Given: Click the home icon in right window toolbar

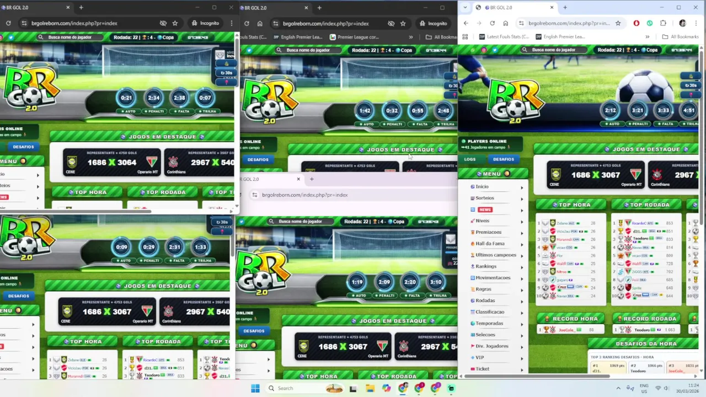Looking at the screenshot, I should click(506, 23).
